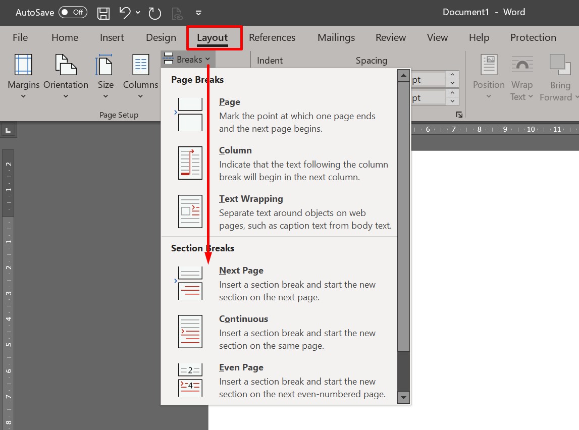This screenshot has width=579, height=430.
Task: Decrease the lower spacing pt value
Action: (x=452, y=101)
